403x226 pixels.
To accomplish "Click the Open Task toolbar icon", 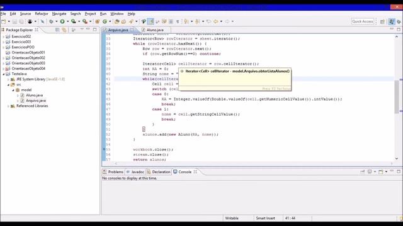I will click(x=123, y=21).
